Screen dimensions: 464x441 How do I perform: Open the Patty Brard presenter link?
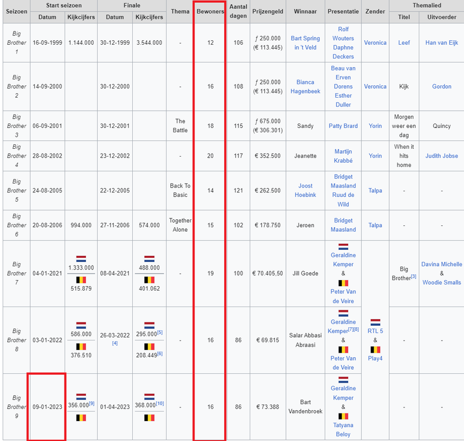point(343,126)
